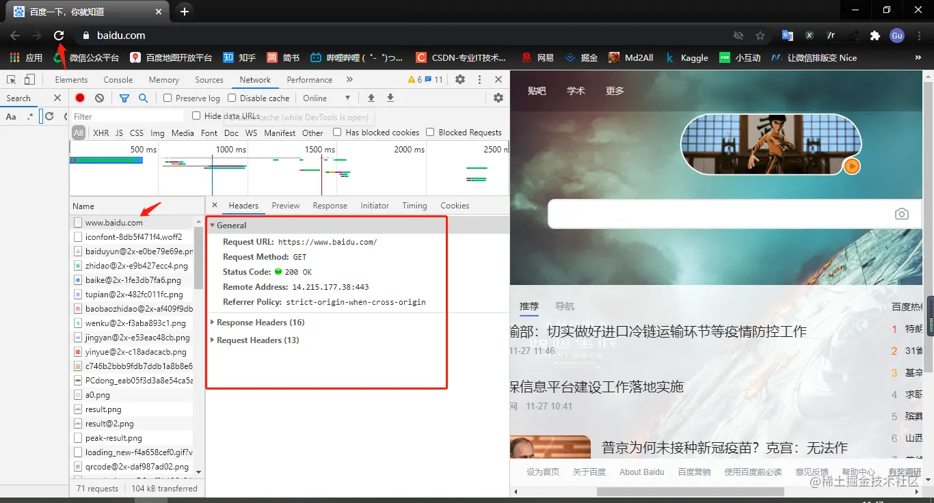Screen dimensions: 934x503
Task: Bookmark this page with the star icon
Action: click(760, 36)
